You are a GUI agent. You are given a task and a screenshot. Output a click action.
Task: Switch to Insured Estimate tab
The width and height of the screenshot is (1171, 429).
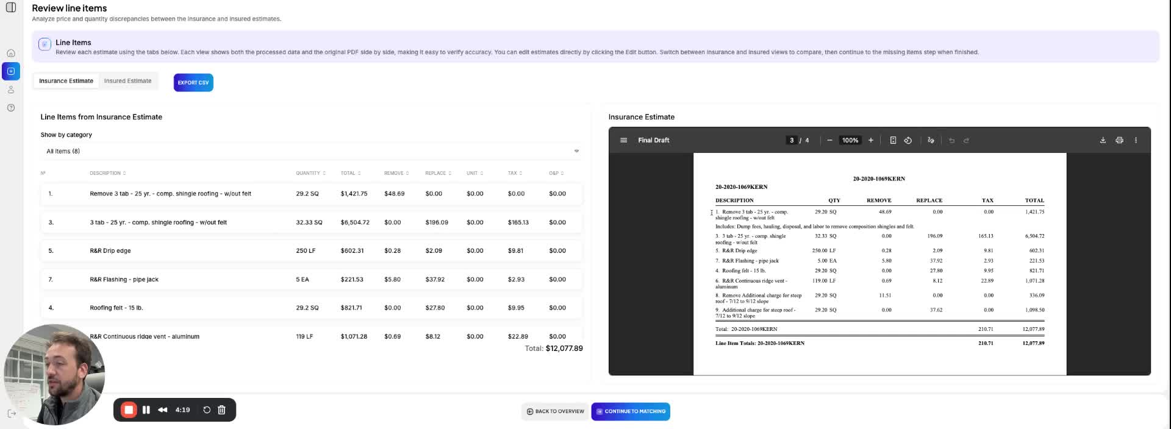(127, 81)
